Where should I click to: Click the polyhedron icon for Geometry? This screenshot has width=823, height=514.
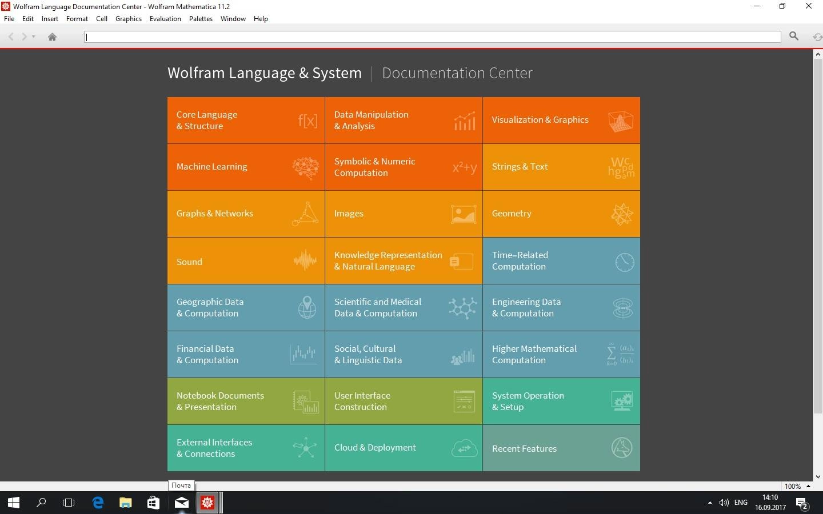tap(622, 214)
